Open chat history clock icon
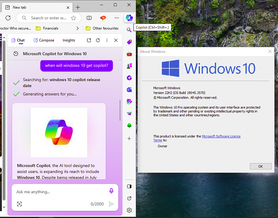This screenshot has width=278, height=218. click(x=16, y=54)
